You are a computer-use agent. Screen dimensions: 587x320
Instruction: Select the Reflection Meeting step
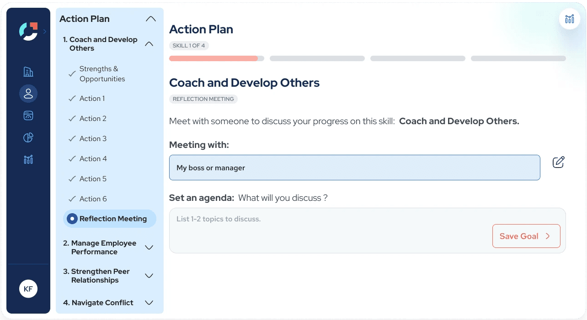pos(110,219)
